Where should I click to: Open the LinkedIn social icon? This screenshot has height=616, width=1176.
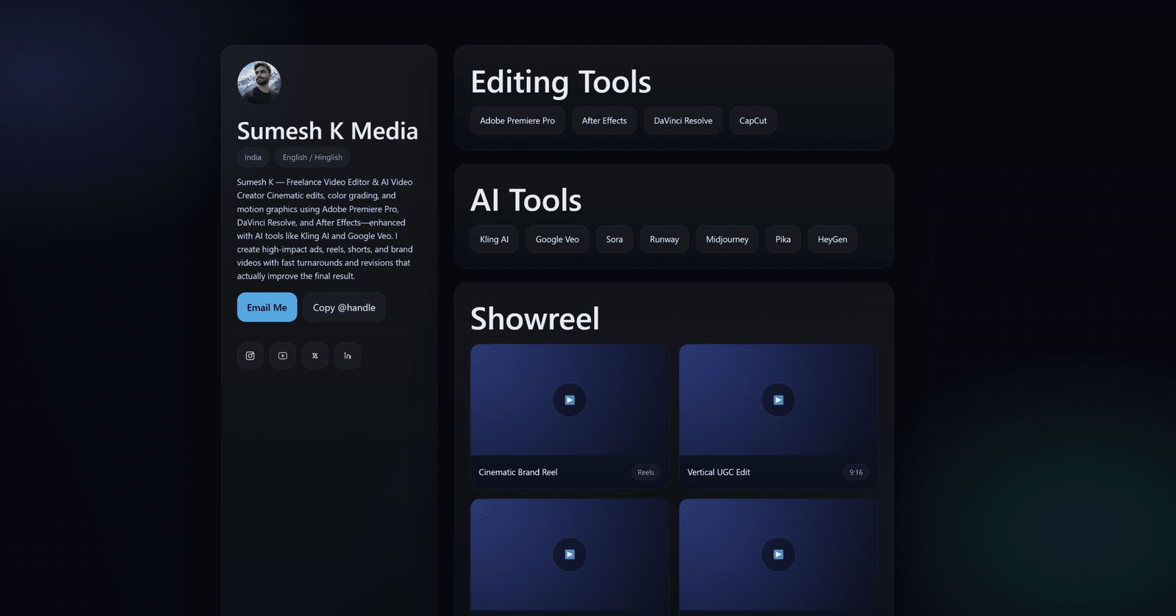[x=347, y=355]
